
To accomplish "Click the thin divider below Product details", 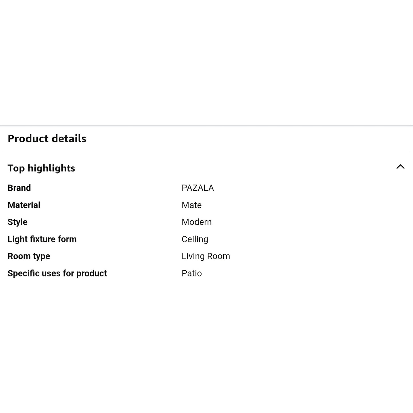I will click(206, 152).
